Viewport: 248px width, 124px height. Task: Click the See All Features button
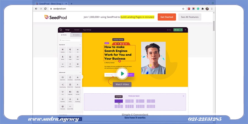[x=190, y=17]
